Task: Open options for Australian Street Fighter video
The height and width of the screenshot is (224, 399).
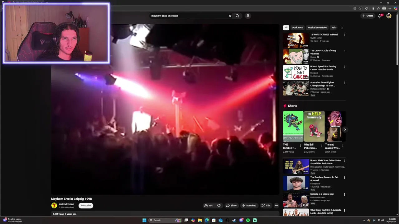Action: pyautogui.click(x=344, y=83)
